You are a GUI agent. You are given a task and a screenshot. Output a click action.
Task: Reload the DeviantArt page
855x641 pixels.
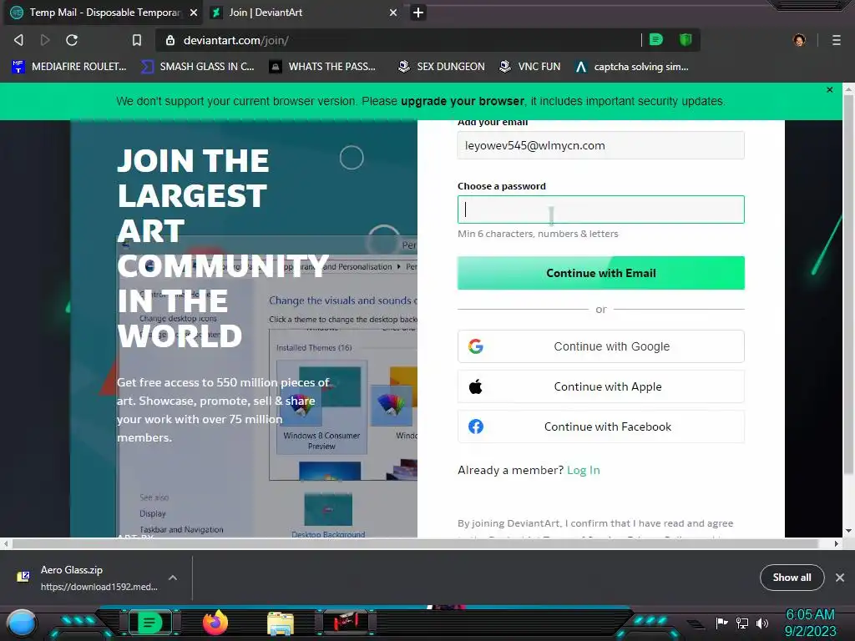coord(72,40)
